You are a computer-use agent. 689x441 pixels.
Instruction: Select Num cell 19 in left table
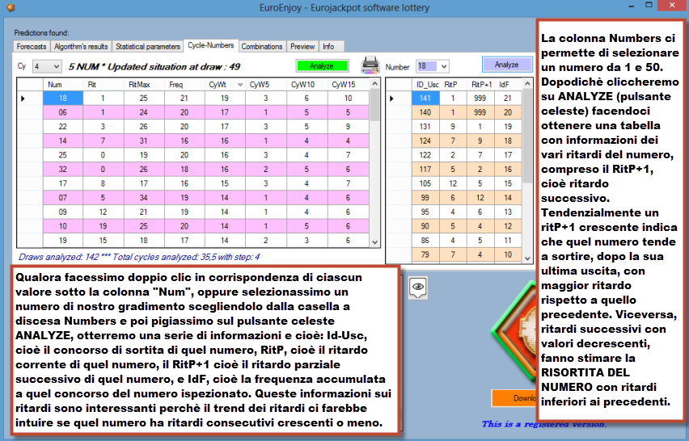click(x=63, y=241)
